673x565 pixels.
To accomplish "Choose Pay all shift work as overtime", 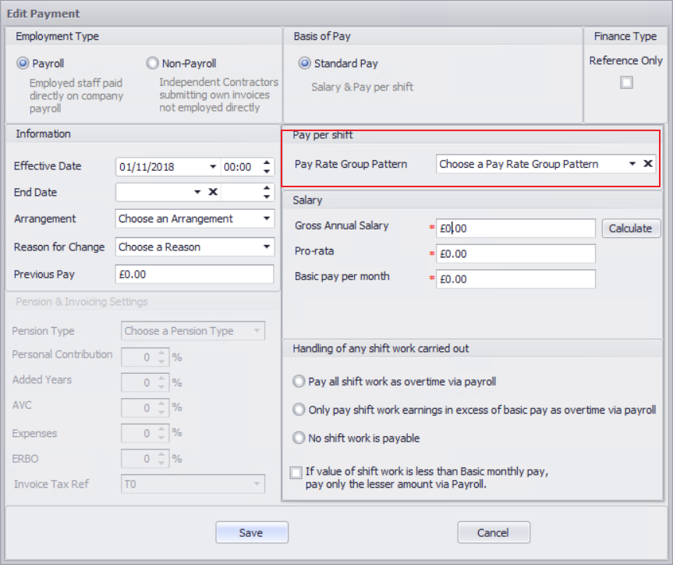I will (299, 382).
